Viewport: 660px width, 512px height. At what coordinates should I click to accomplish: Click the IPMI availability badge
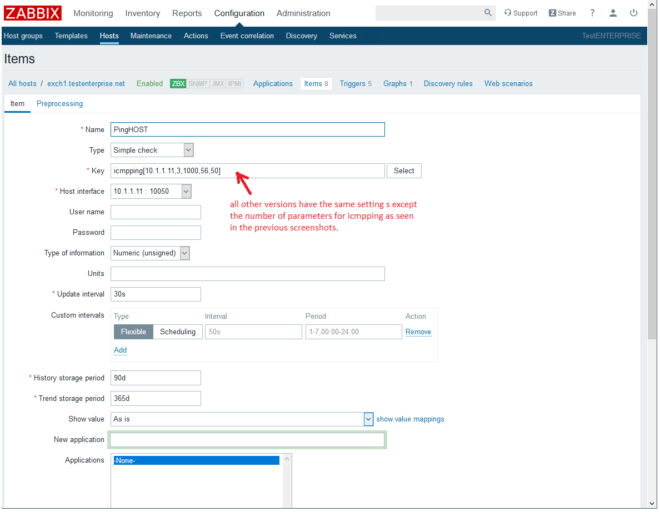(235, 83)
